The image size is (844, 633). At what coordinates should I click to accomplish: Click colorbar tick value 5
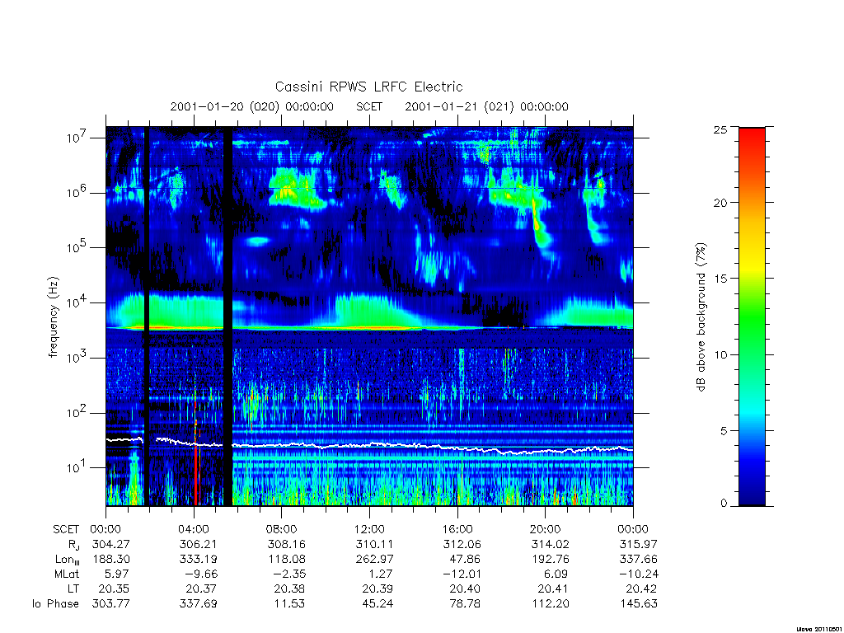pyautogui.click(x=724, y=430)
